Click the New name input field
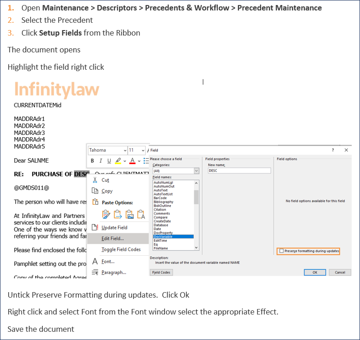 [239, 171]
